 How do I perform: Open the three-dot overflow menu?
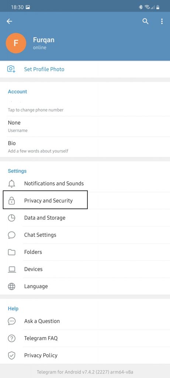pyautogui.click(x=162, y=21)
